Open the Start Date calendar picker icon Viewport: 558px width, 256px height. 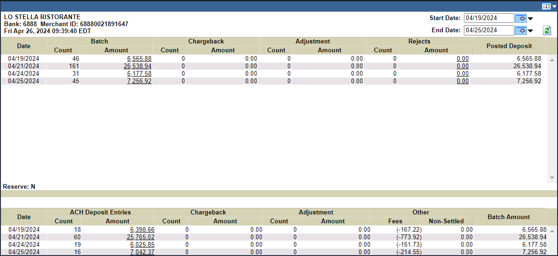click(520, 18)
